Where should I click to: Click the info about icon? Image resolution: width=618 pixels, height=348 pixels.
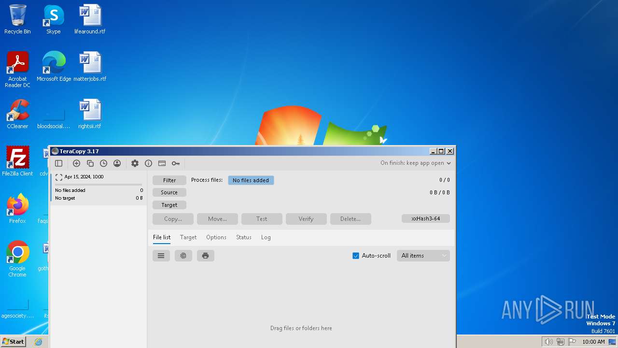[148, 163]
